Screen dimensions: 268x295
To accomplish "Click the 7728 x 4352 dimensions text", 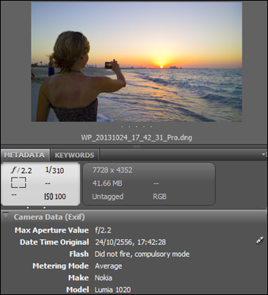I will coord(112,170).
